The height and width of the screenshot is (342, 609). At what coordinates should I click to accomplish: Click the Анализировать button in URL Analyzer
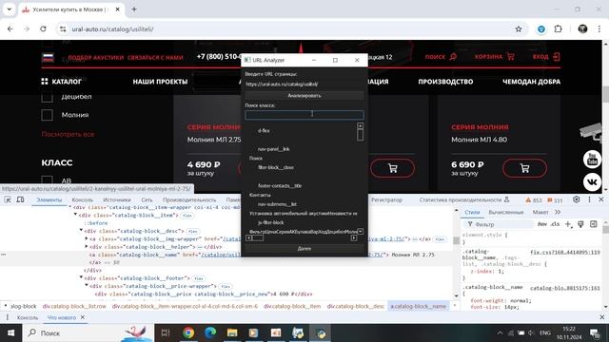tap(304, 95)
